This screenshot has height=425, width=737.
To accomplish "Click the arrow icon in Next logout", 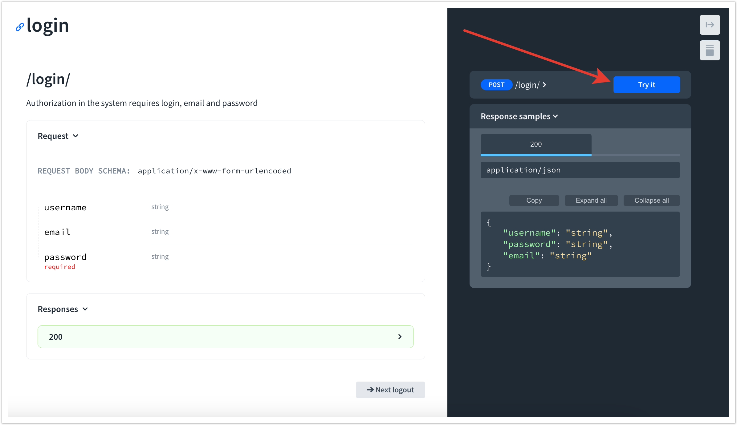I will [x=370, y=390].
